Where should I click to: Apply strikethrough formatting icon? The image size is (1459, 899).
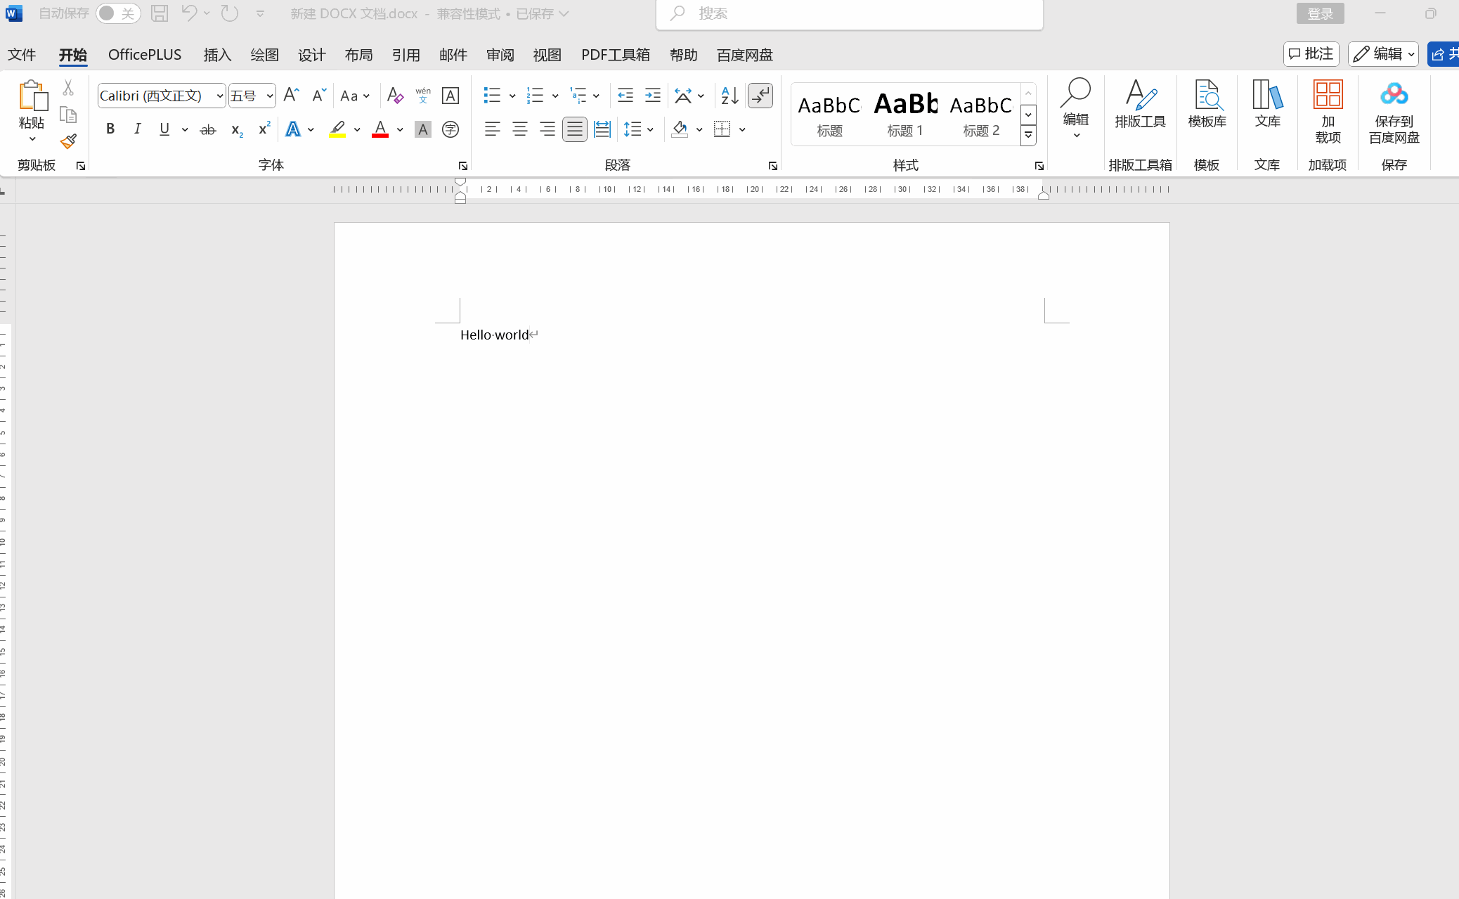pyautogui.click(x=208, y=130)
